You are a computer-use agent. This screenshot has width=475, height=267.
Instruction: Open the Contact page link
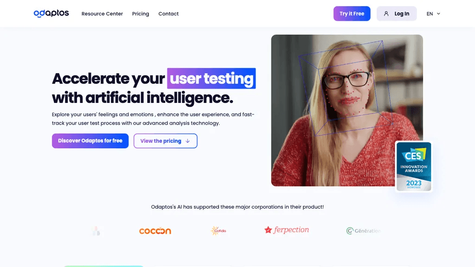(x=168, y=13)
